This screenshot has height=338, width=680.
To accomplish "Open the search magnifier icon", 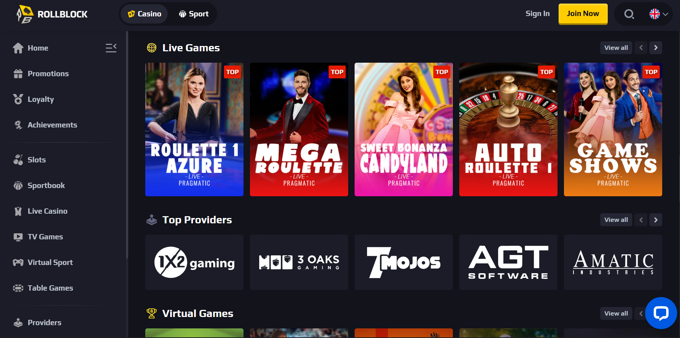I will tap(629, 14).
